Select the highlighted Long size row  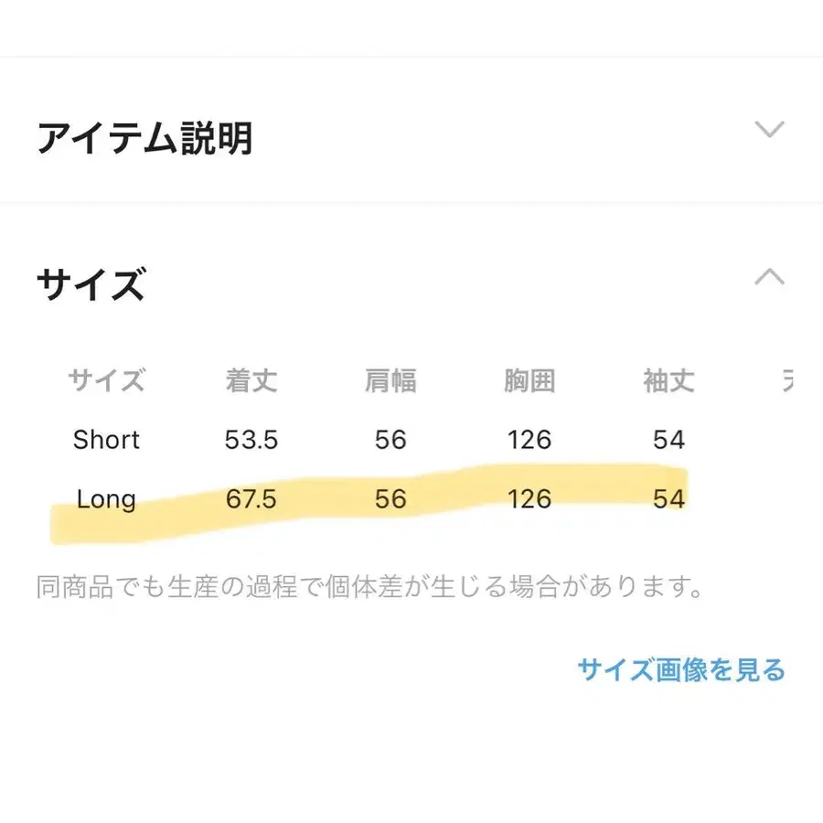(x=105, y=499)
